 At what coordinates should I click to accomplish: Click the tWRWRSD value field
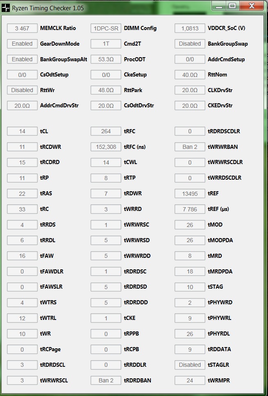106,241
